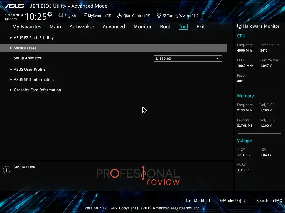Select the Exit tab
This screenshot has width=285, height=213.
click(201, 27)
